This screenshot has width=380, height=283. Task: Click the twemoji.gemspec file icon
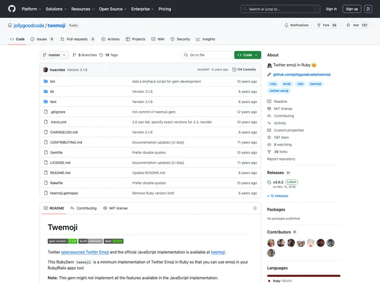point(45,193)
